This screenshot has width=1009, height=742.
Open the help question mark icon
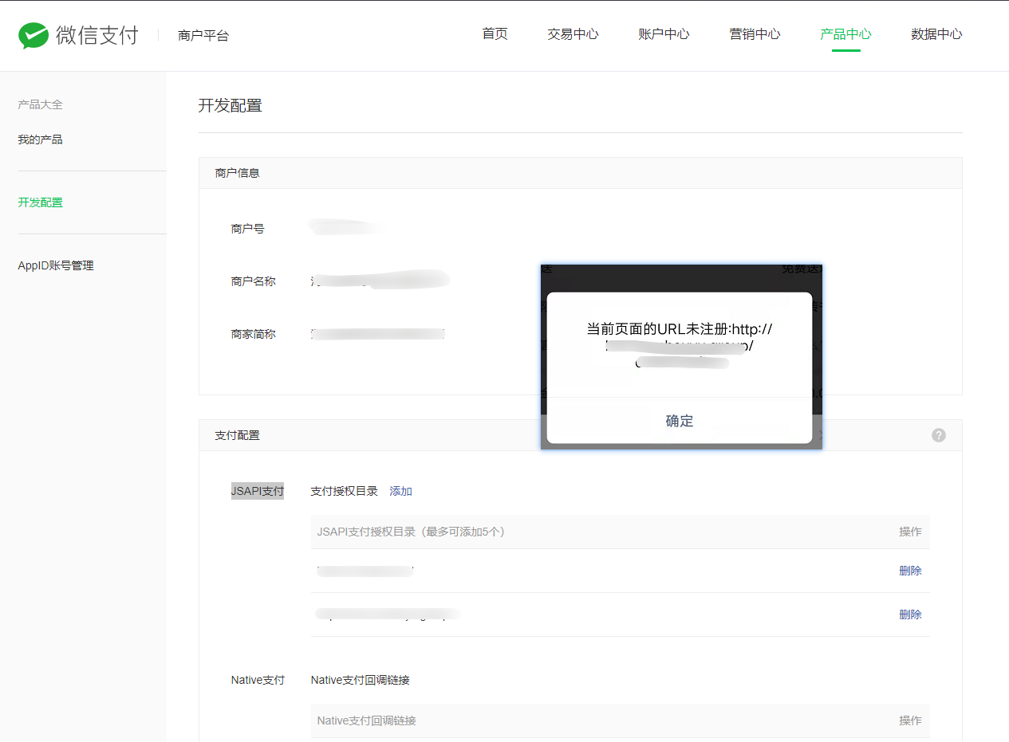(x=939, y=435)
